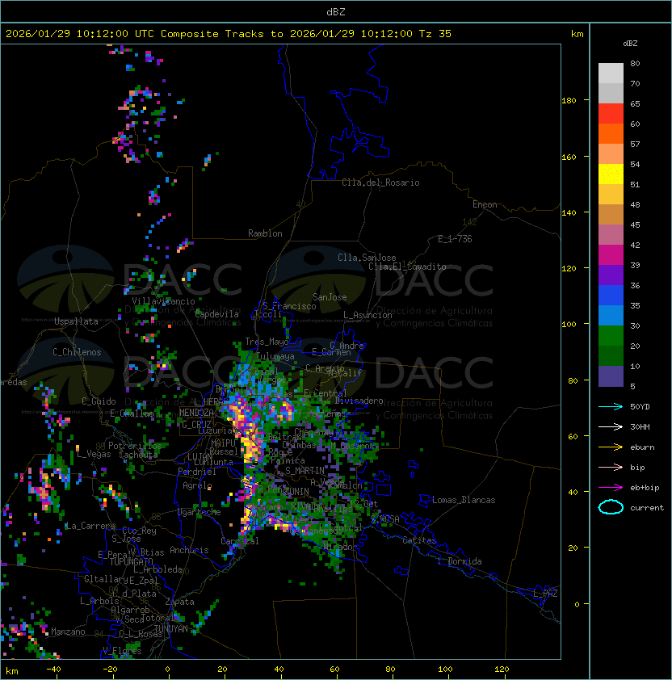The width and height of the screenshot is (672, 680).
Task: Click the 'Villavicencio' label on map
Action: click(163, 301)
